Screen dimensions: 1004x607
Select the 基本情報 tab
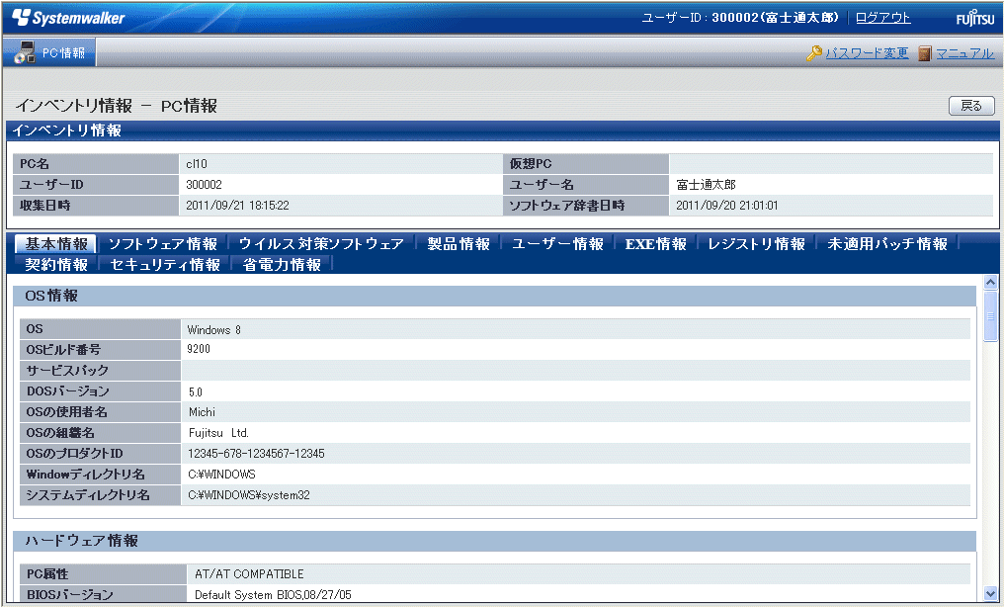pyautogui.click(x=56, y=244)
